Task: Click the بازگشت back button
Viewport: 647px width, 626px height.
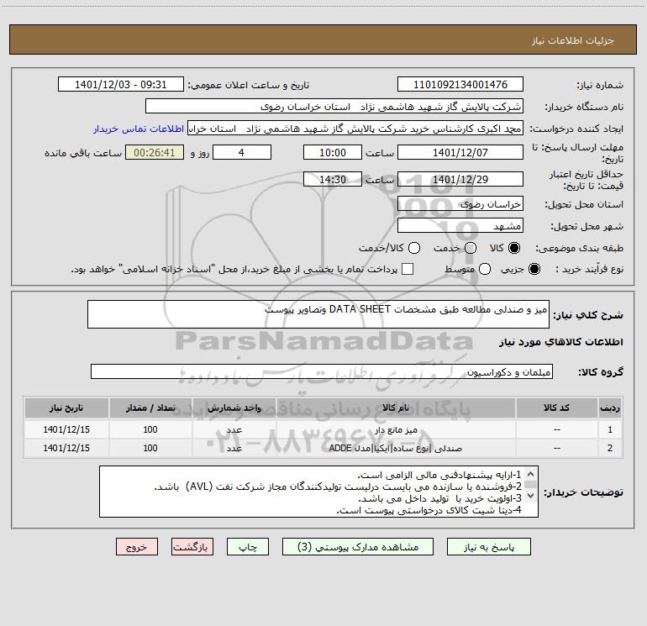Action: (192, 547)
